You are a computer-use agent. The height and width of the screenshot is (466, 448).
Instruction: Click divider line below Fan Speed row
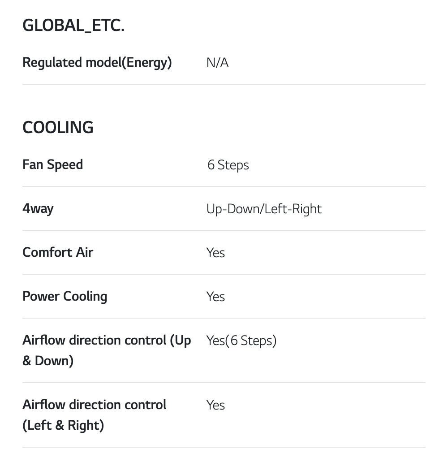pyautogui.click(x=224, y=186)
